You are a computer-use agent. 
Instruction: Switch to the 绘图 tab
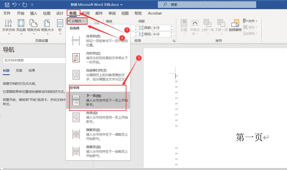[47, 13]
